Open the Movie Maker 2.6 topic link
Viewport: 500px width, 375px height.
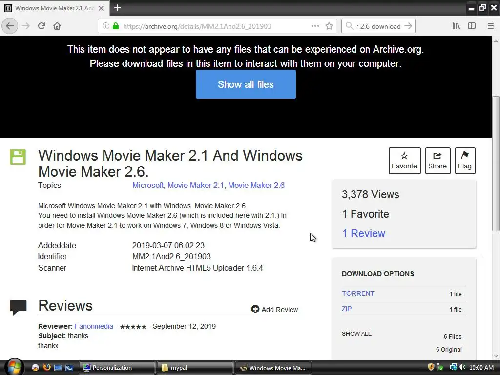click(x=256, y=185)
